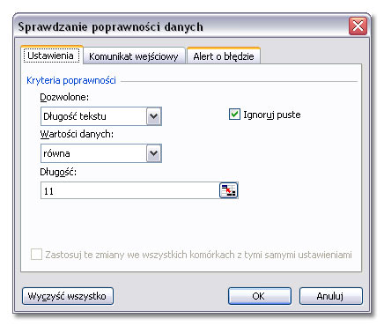Select the Alert o błędzie tab

tap(224, 56)
